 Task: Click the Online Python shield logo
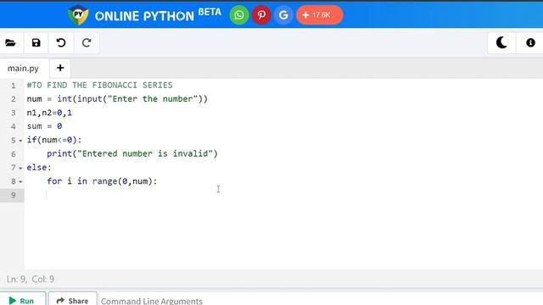click(x=79, y=15)
